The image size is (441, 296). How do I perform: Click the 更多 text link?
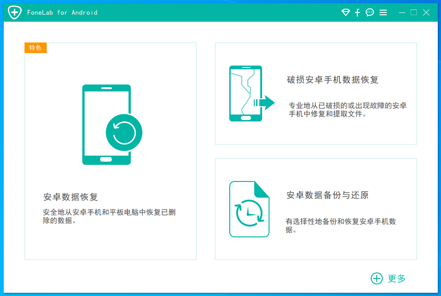click(397, 278)
